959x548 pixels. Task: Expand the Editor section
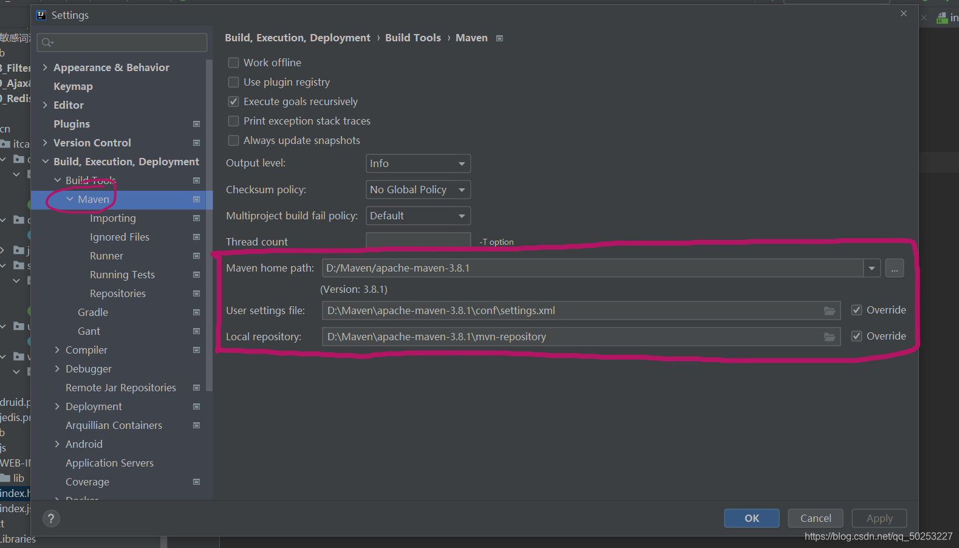coord(45,105)
